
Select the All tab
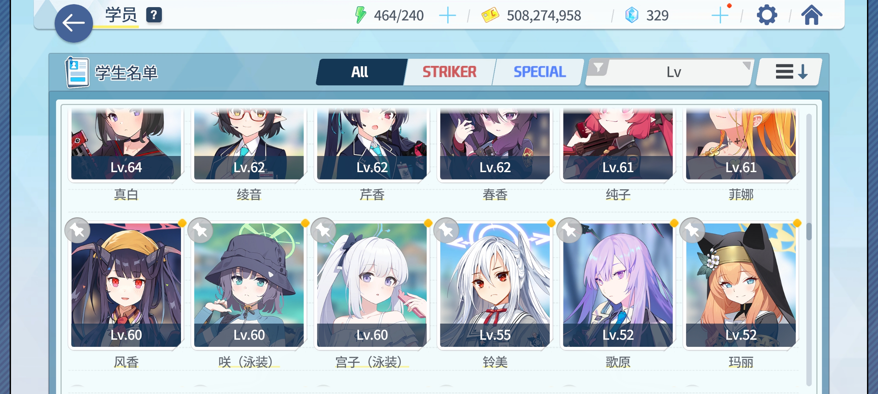(360, 72)
